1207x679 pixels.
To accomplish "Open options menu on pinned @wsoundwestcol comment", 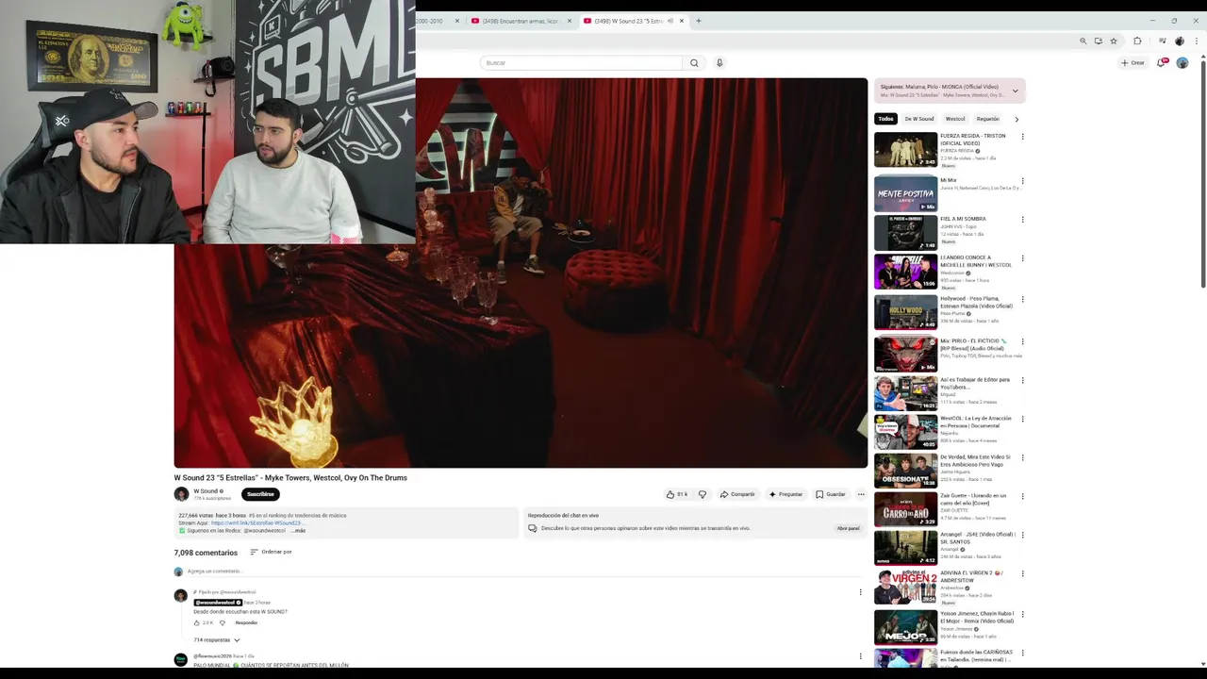I will 860,592.
